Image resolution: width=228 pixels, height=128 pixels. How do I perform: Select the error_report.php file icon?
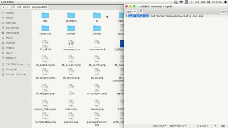coord(97,88)
